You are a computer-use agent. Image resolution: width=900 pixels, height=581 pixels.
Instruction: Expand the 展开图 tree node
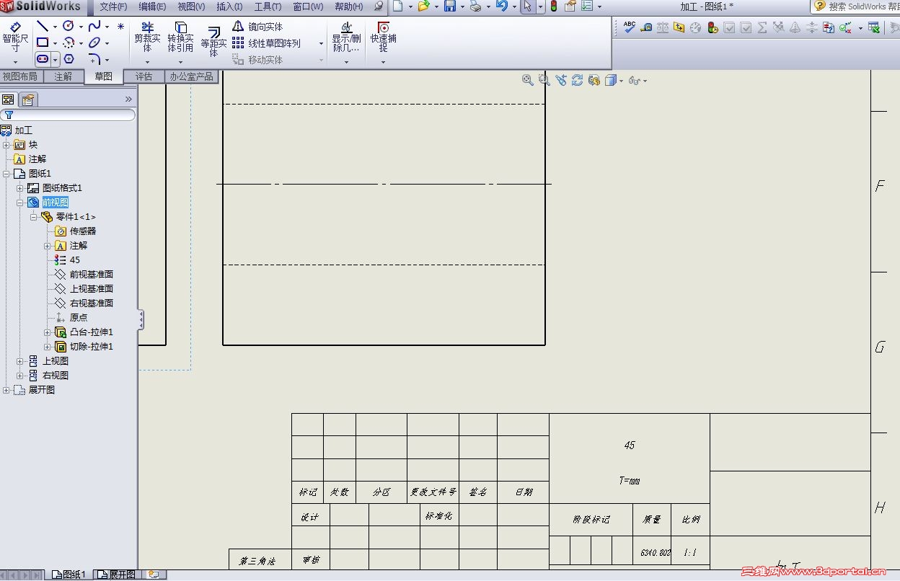point(6,390)
